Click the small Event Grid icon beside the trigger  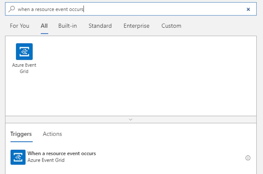[18, 157]
